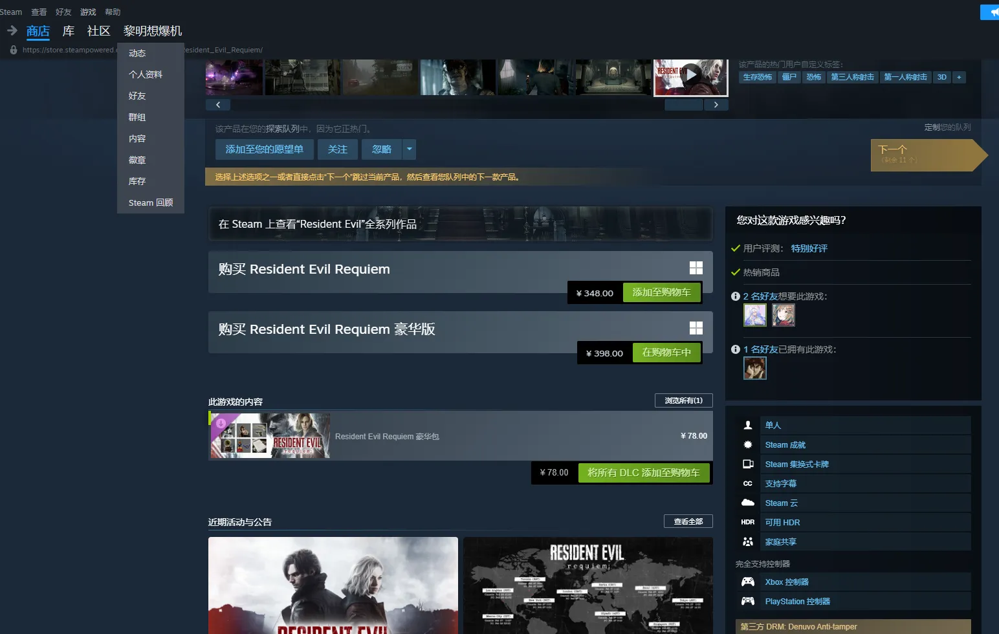Toggle 忽略 to ignore this product
This screenshot has height=634, width=999.
[x=382, y=149]
